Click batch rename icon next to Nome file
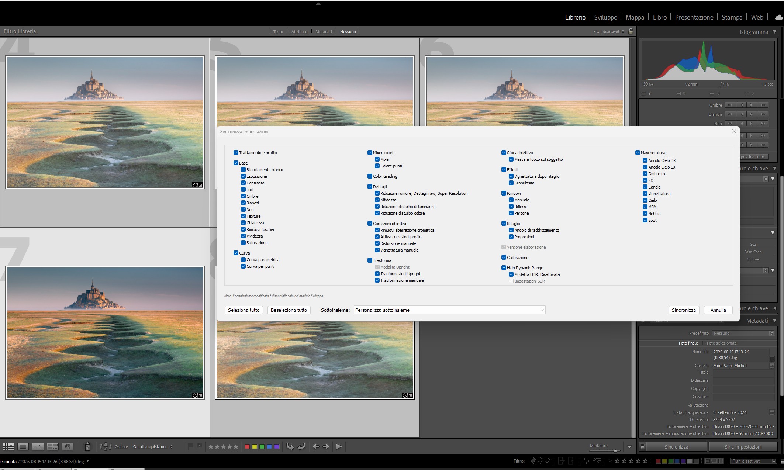 tap(772, 359)
